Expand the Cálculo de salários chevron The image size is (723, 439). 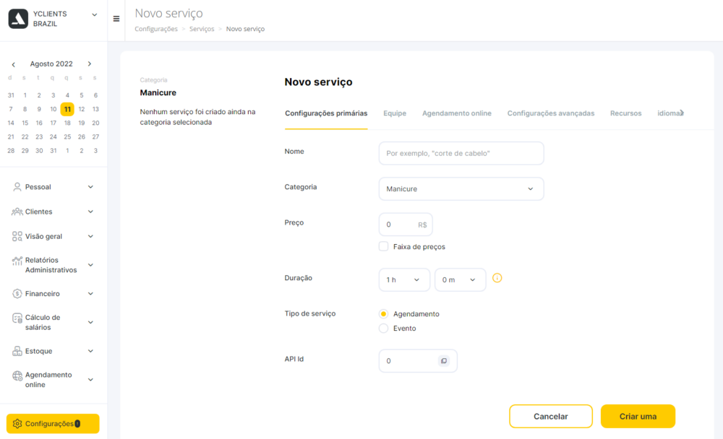[91, 323]
